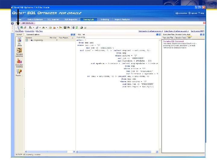Click the SQL Text horizontal scrollbar
Image resolution: width=217 pixels, height=163 pixels.
pyautogui.click(x=115, y=152)
